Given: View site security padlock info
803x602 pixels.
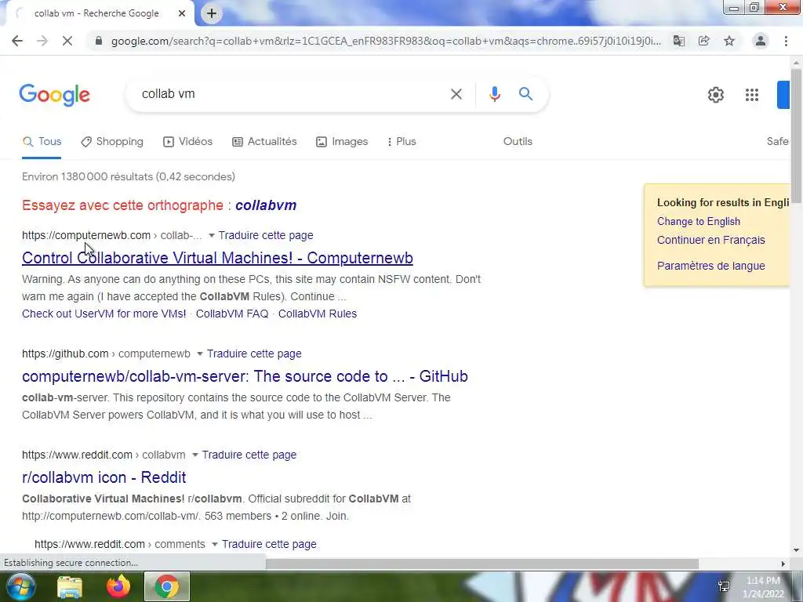Looking at the screenshot, I should pos(99,41).
